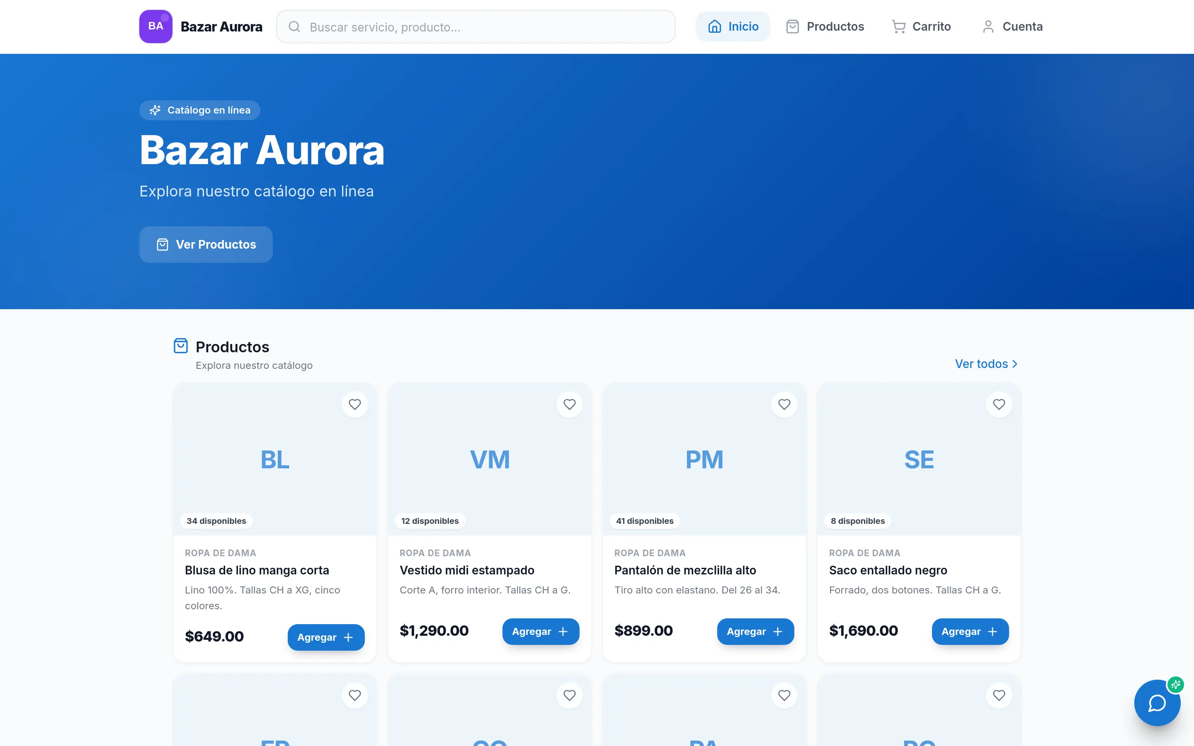Add Blusa de lino to cart
The height and width of the screenshot is (746, 1194).
(325, 637)
